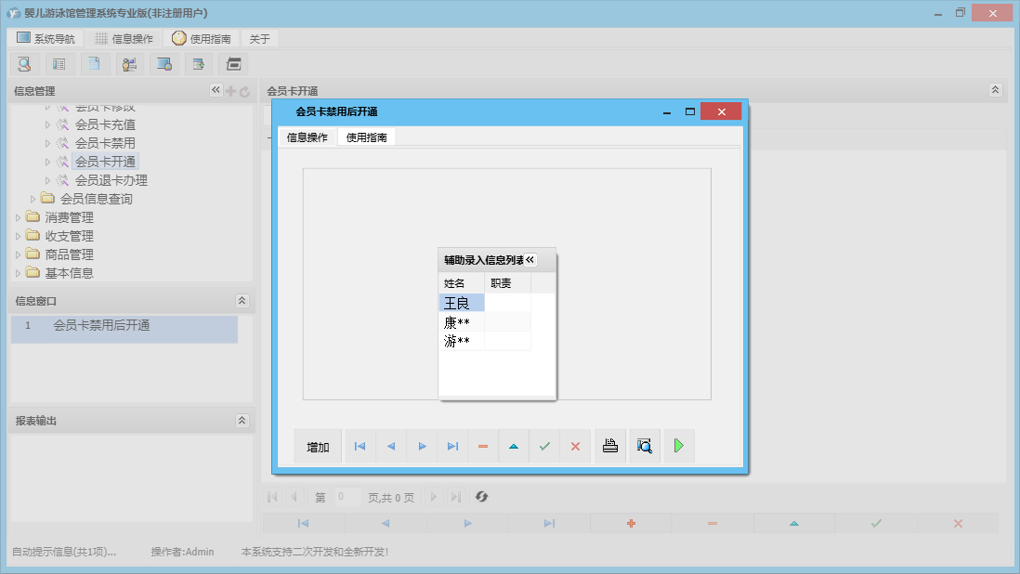Click the last-record arrow in the bottom bar
This screenshot has width=1020, height=574.
coord(550,523)
